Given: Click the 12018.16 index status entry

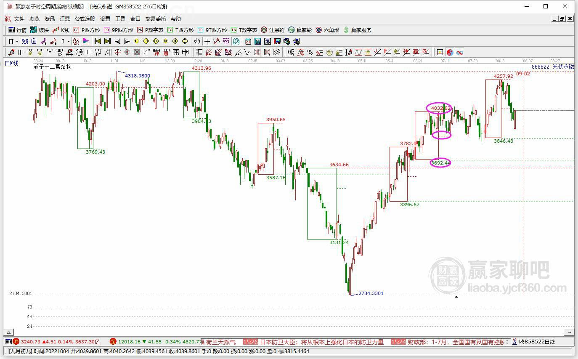Looking at the screenshot, I should click(156, 342).
